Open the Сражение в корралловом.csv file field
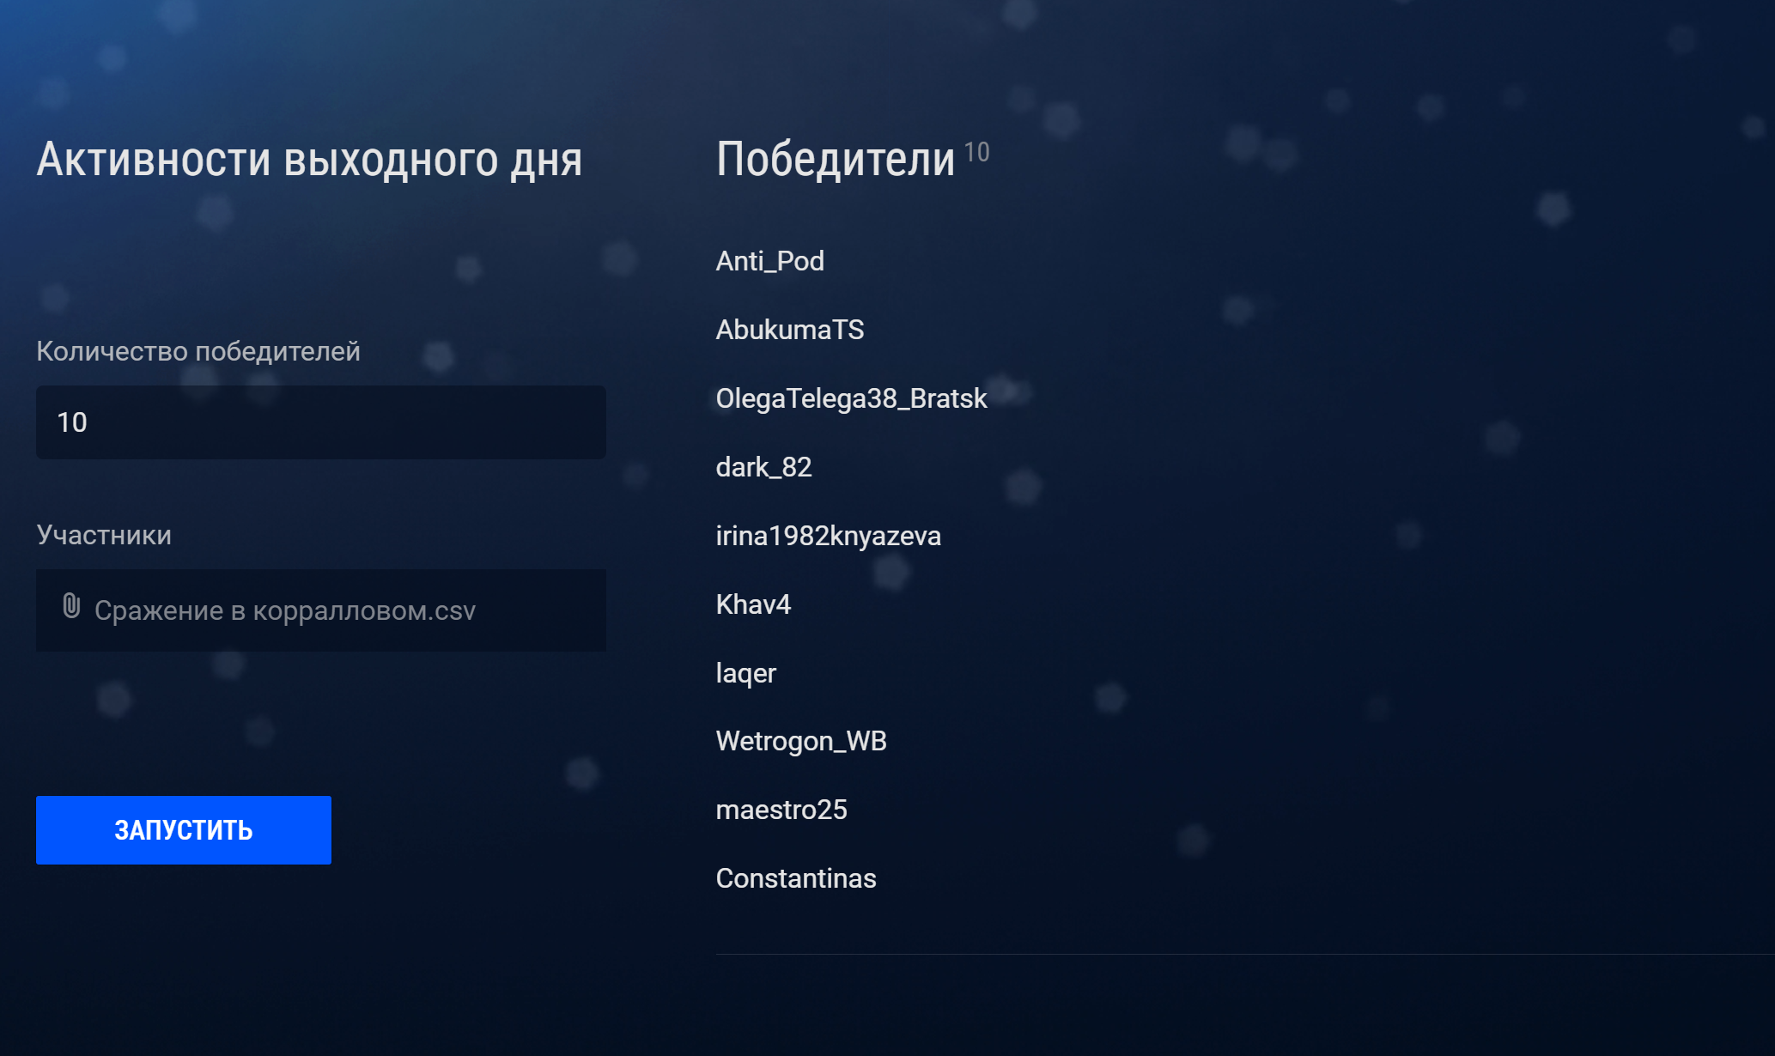 321,610
